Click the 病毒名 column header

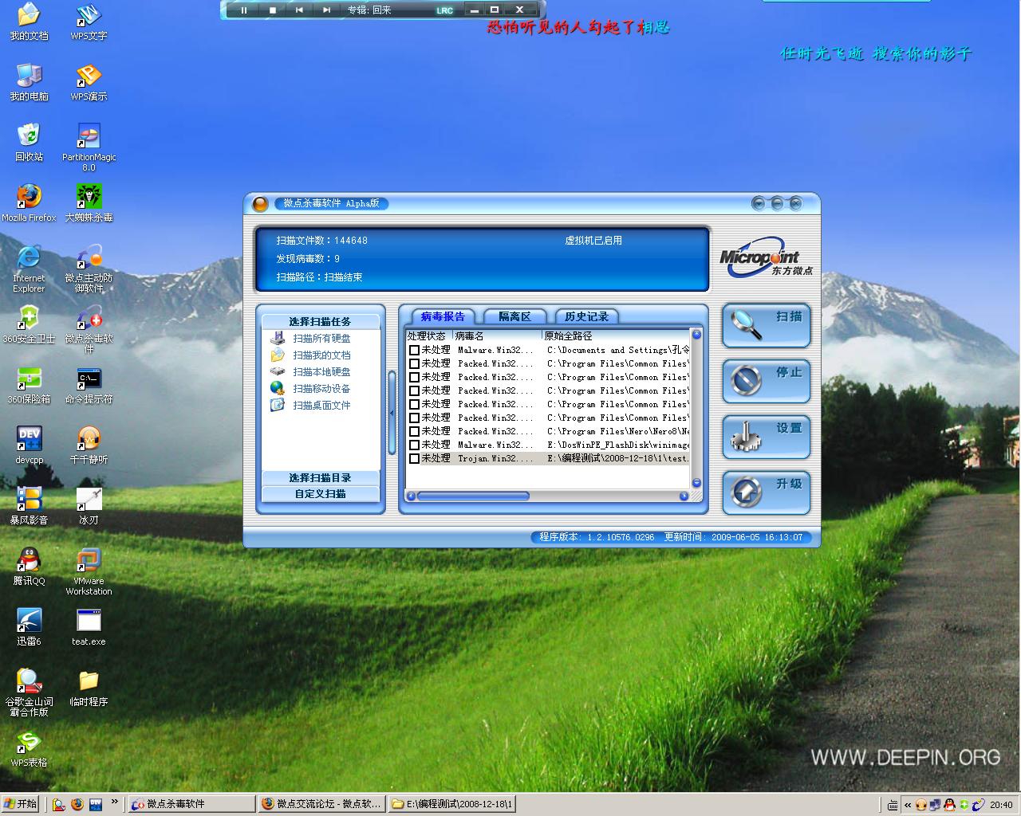click(498, 335)
